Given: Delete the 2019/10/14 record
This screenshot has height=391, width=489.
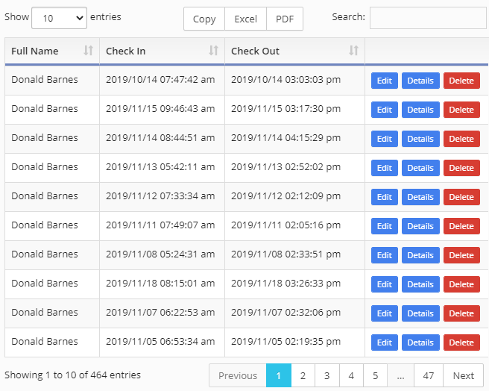Looking at the screenshot, I should pos(461,81).
